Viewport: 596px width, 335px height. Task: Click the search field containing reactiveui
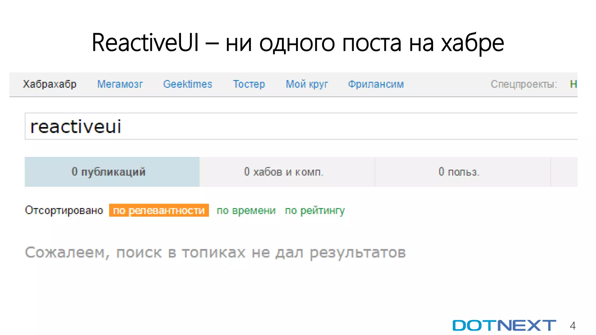pyautogui.click(x=301, y=126)
